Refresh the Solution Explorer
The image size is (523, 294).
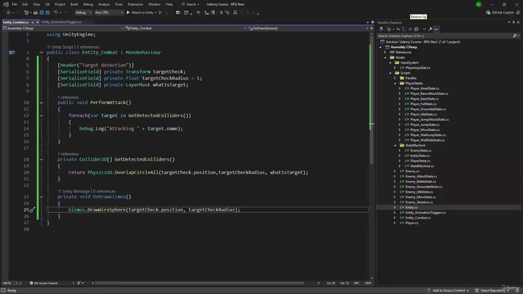click(x=404, y=29)
